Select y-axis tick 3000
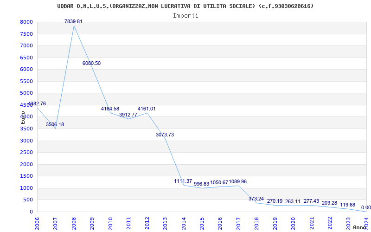Viewport: 371px width, 232px height. [x=26, y=141]
